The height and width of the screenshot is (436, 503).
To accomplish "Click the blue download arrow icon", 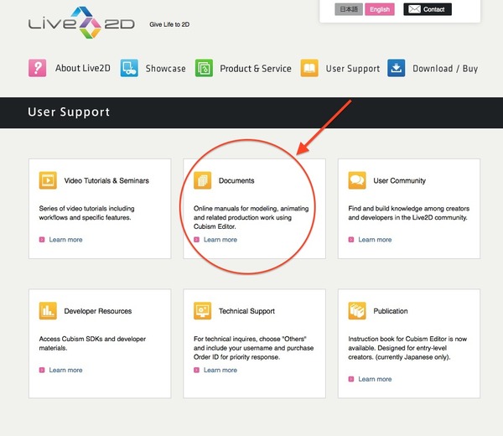I will (397, 68).
